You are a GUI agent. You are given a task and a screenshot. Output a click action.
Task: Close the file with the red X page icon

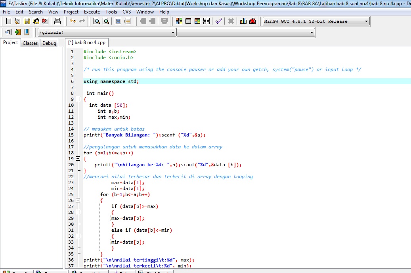click(x=45, y=21)
